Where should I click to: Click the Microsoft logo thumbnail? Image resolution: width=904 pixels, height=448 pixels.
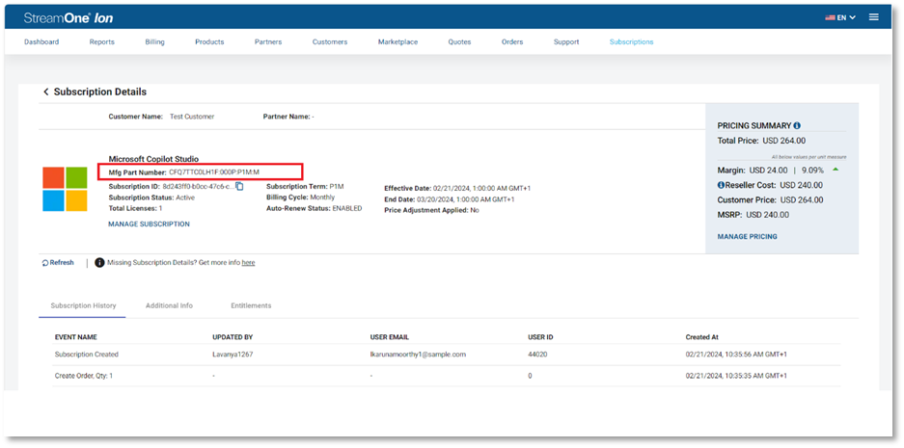[65, 190]
